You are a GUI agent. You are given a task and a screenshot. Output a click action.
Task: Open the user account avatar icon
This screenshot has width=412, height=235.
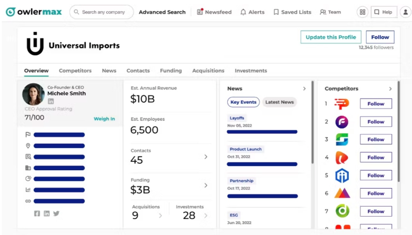pos(406,12)
